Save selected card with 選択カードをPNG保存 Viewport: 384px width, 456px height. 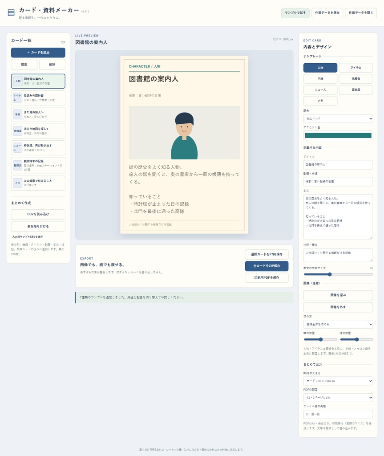[267, 254]
